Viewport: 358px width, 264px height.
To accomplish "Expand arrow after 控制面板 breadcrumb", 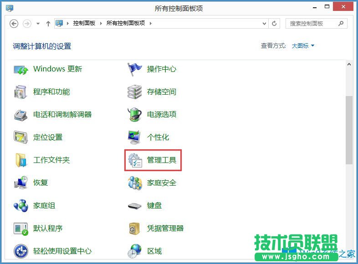I will click(101, 23).
